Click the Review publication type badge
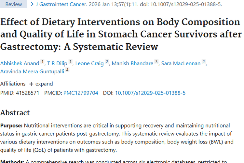This screenshot has width=244, height=163. click(x=14, y=5)
